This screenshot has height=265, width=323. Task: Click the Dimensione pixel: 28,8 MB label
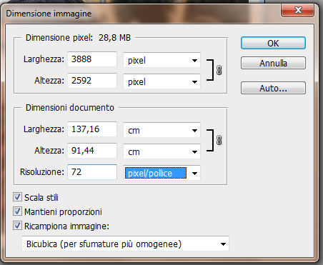[x=78, y=38]
